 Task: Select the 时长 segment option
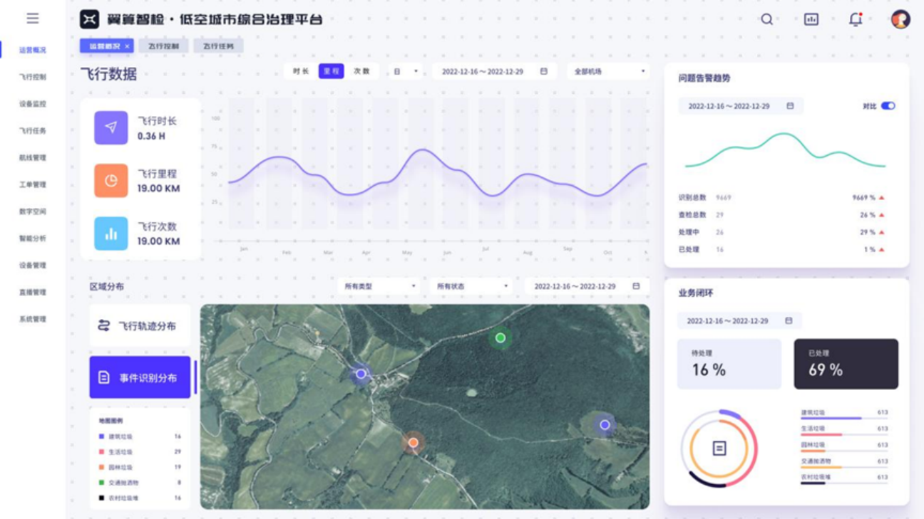(301, 71)
